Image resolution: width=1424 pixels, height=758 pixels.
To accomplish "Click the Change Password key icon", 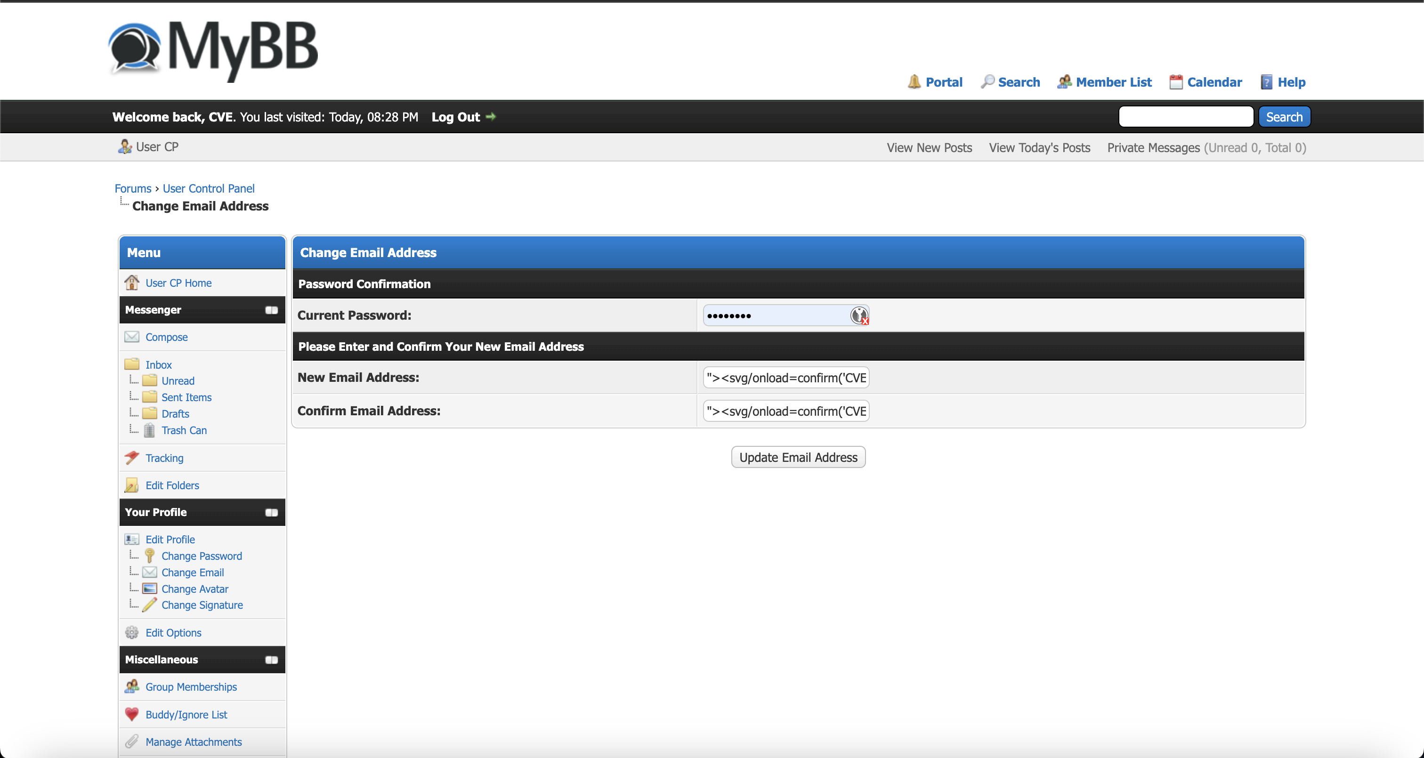I will point(149,556).
